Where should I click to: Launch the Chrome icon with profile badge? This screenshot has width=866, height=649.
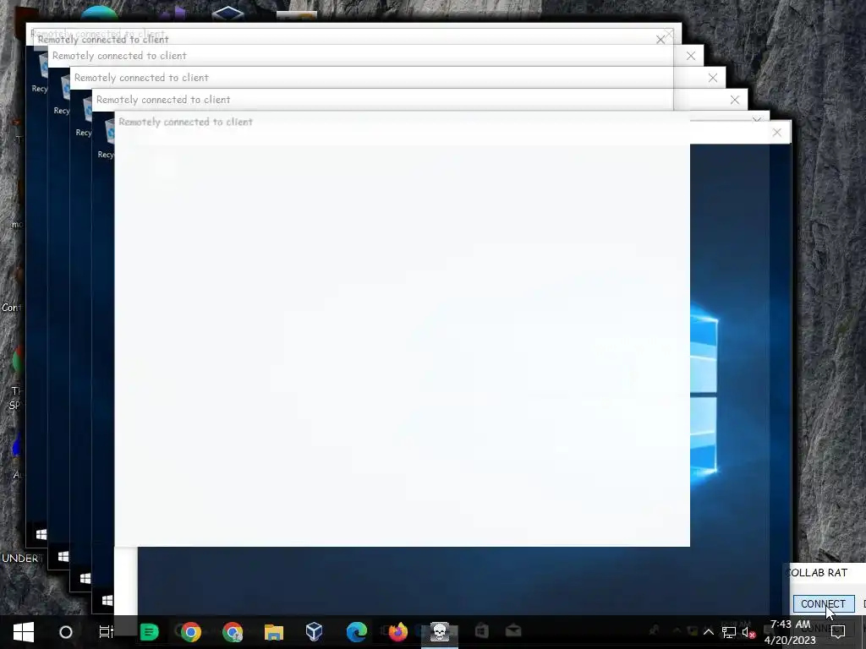pyautogui.click(x=233, y=632)
